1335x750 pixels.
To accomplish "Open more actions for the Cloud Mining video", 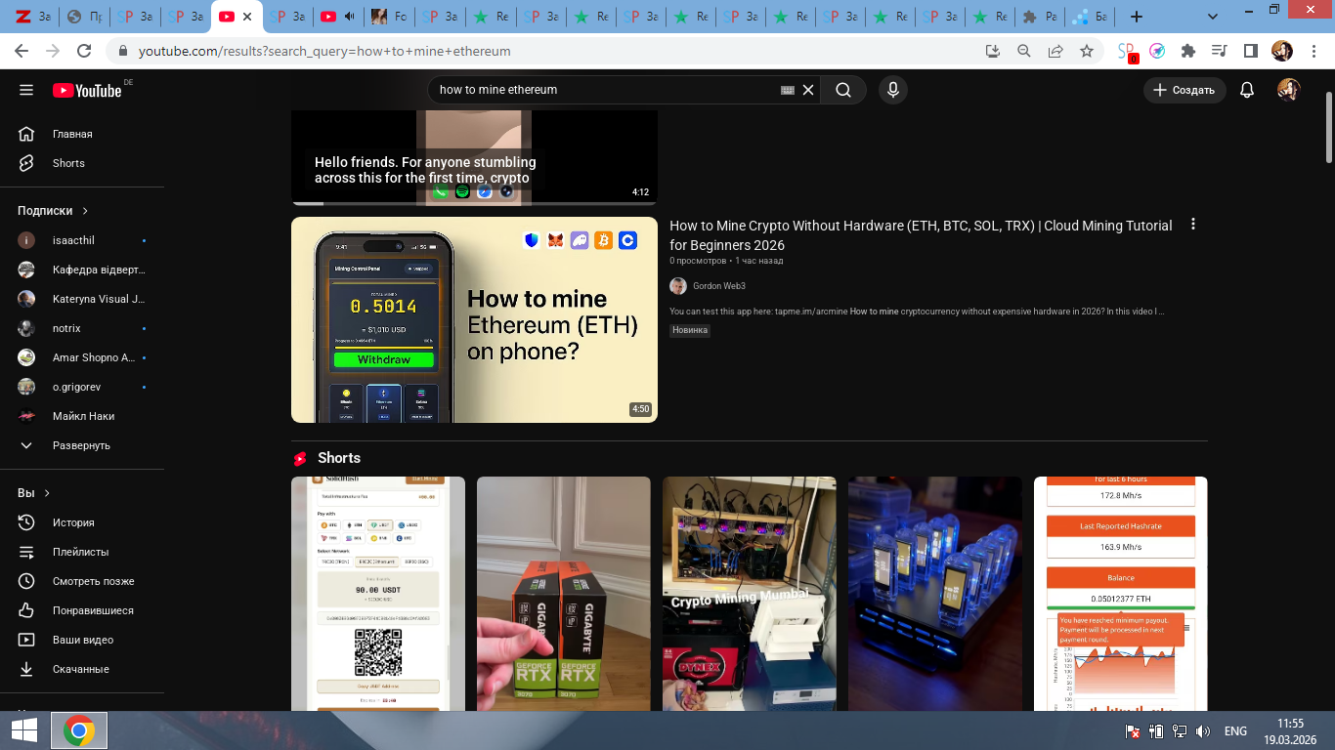I will (1192, 225).
